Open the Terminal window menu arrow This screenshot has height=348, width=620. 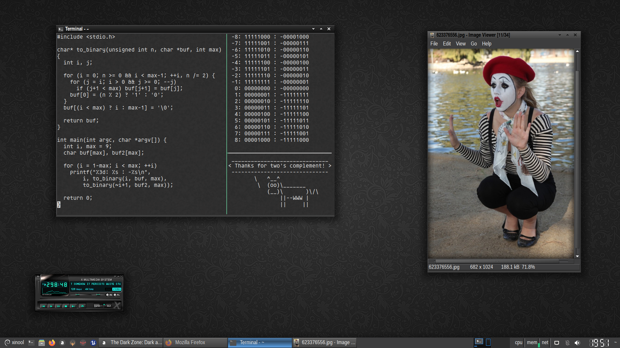pyautogui.click(x=313, y=29)
